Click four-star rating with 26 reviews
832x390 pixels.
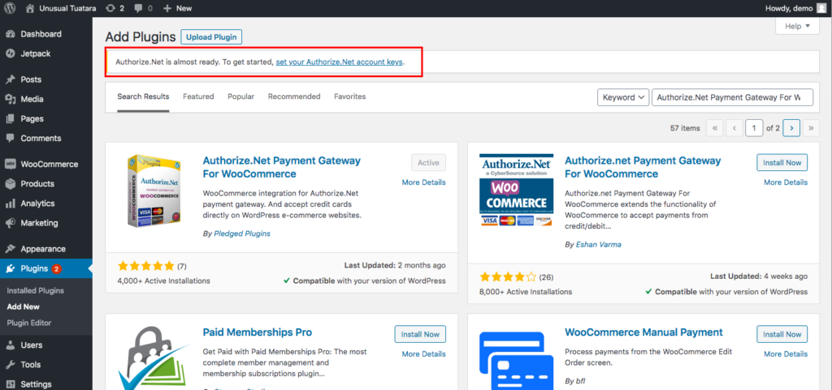coord(508,276)
